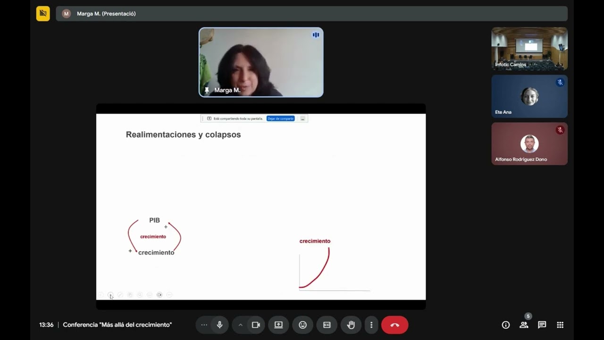
Task: Click the camera icon in slide toolbar
Action: pyautogui.click(x=159, y=295)
